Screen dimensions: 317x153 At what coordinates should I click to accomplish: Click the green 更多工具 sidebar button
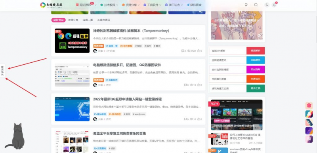tap(256, 88)
